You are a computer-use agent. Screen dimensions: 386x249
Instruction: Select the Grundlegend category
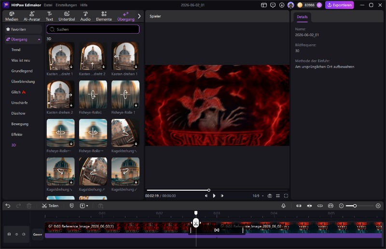22,71
